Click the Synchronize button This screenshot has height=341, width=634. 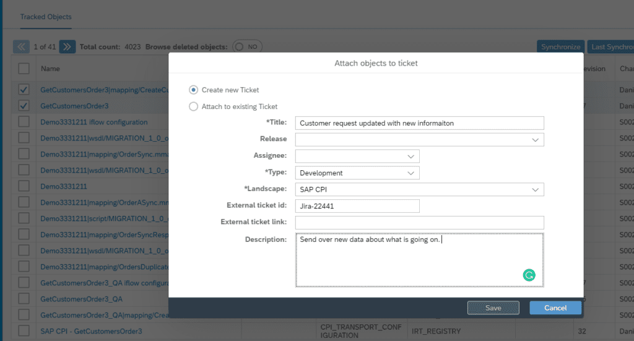click(561, 47)
